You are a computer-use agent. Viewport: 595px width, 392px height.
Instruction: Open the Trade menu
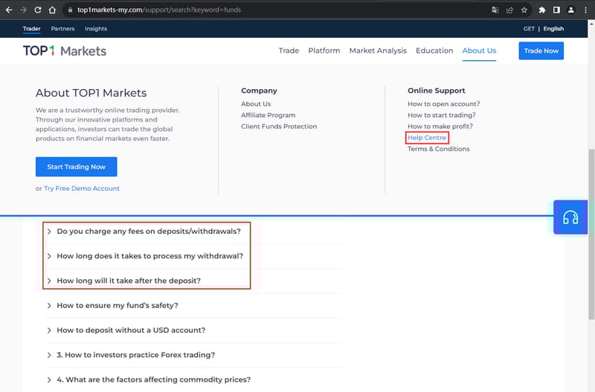coord(289,50)
